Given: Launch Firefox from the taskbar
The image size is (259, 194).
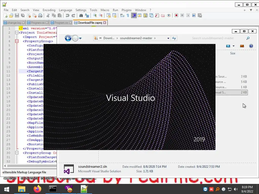Looking at the screenshot, I should pos(37,189).
